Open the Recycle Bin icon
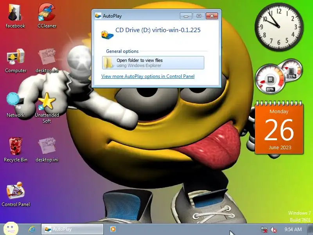 16,150
